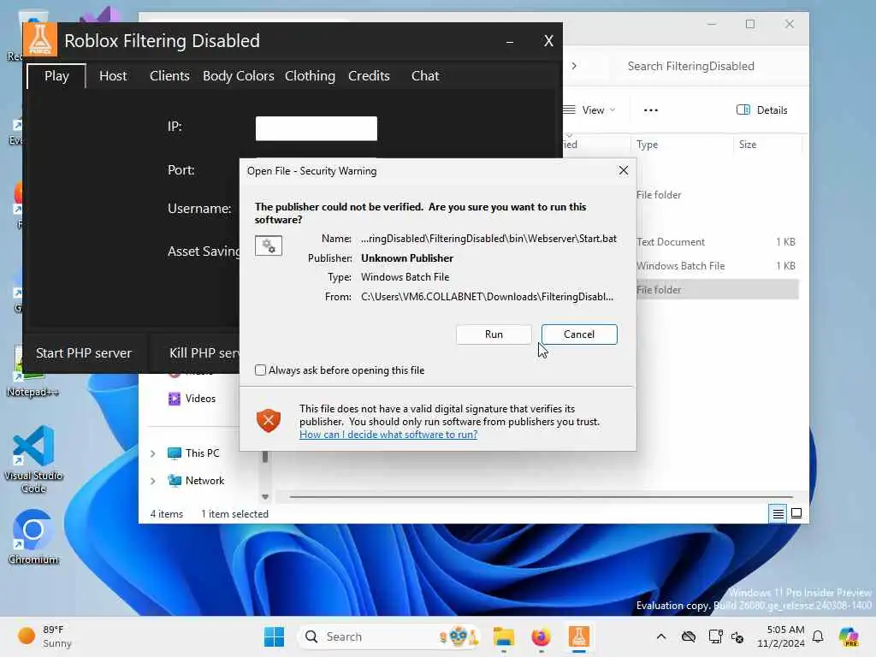This screenshot has width=876, height=657.
Task: Show hidden system tray icons
Action: coord(661,636)
